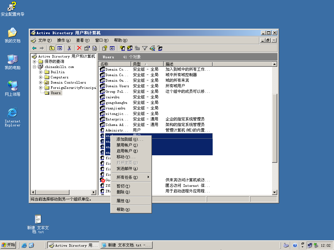Viewport: 334px width, 250px height.
Task: Select the Domain Users row in the list
Action: [156, 86]
